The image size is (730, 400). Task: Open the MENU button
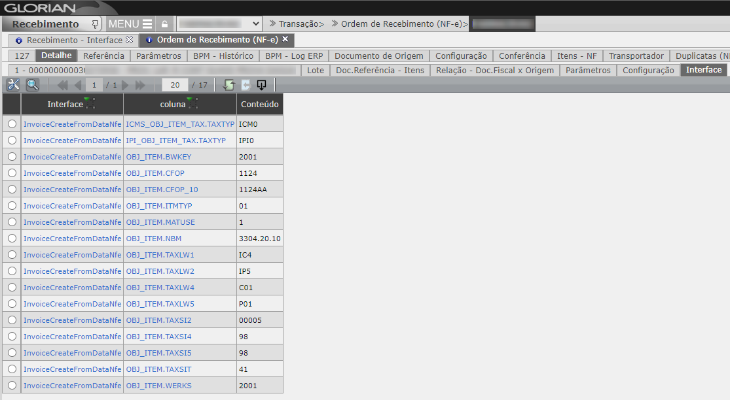130,24
